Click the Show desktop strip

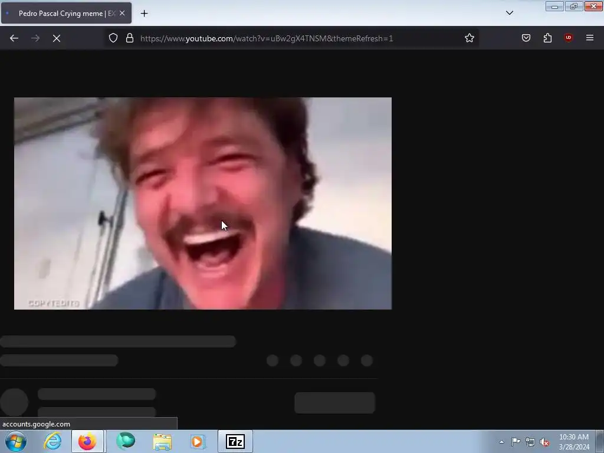600,441
